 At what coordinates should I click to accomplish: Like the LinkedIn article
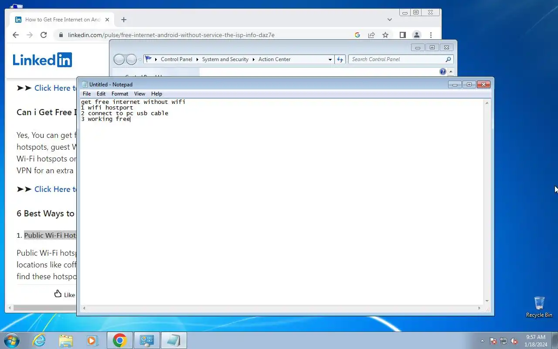[x=64, y=294]
